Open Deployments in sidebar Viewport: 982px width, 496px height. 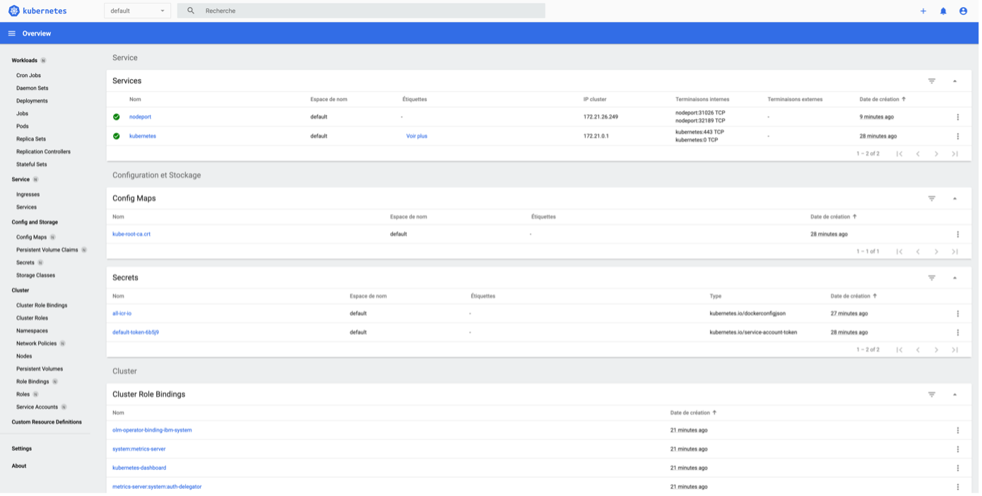pos(32,101)
